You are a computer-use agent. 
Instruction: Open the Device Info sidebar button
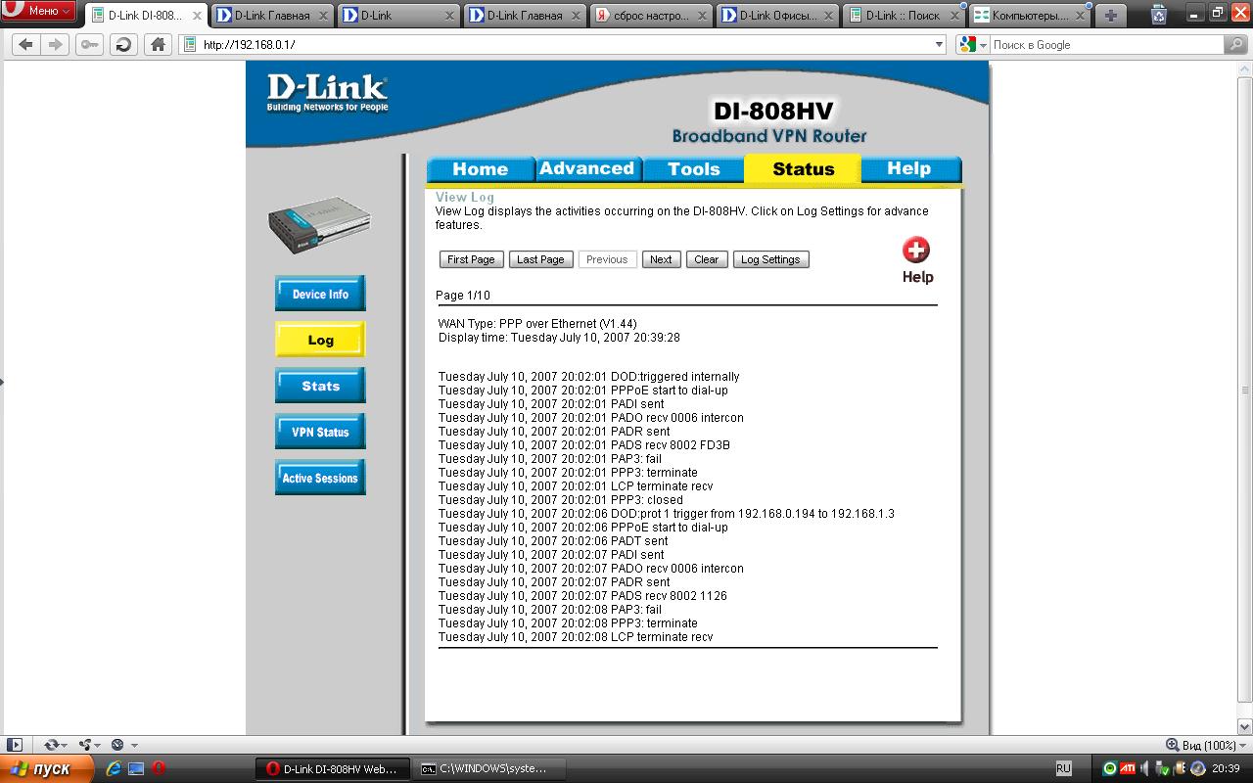click(x=320, y=294)
